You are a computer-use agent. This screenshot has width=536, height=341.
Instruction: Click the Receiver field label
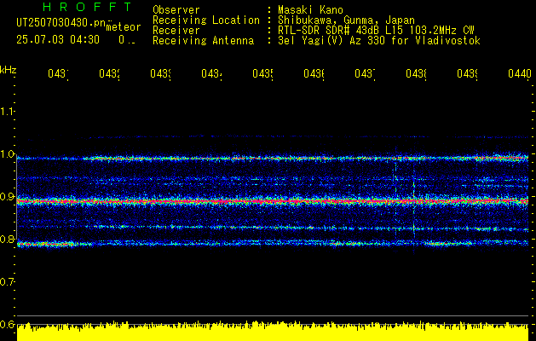176,30
